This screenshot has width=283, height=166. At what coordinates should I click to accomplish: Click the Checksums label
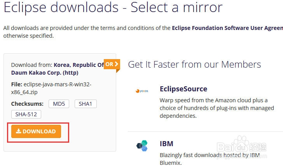point(27,104)
